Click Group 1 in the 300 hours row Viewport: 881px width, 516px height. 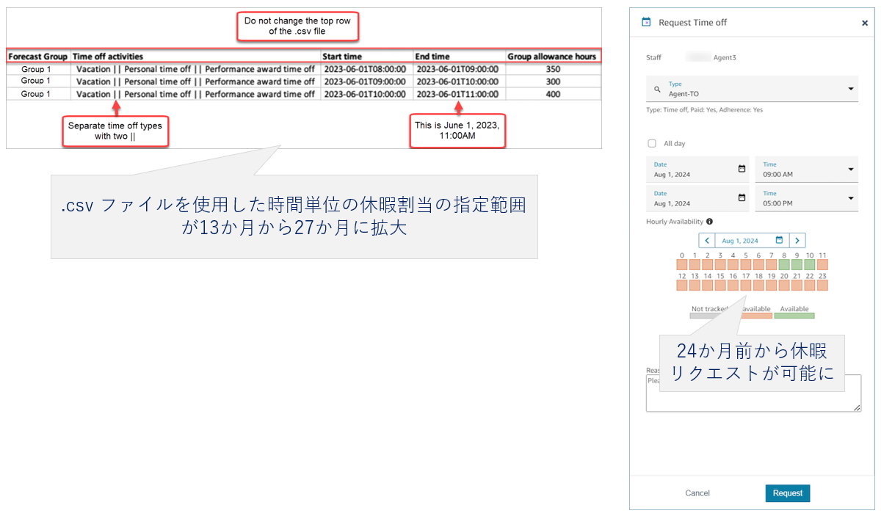35,81
